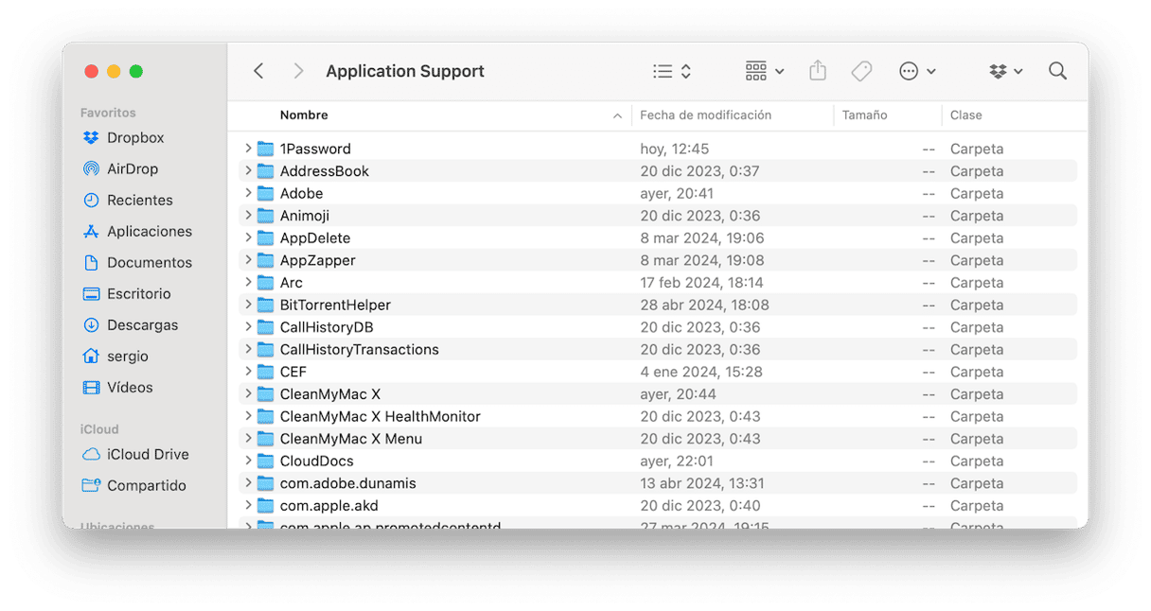The height and width of the screenshot is (611, 1151).
Task: Open the list view switcher in toolbar
Action: tap(672, 71)
